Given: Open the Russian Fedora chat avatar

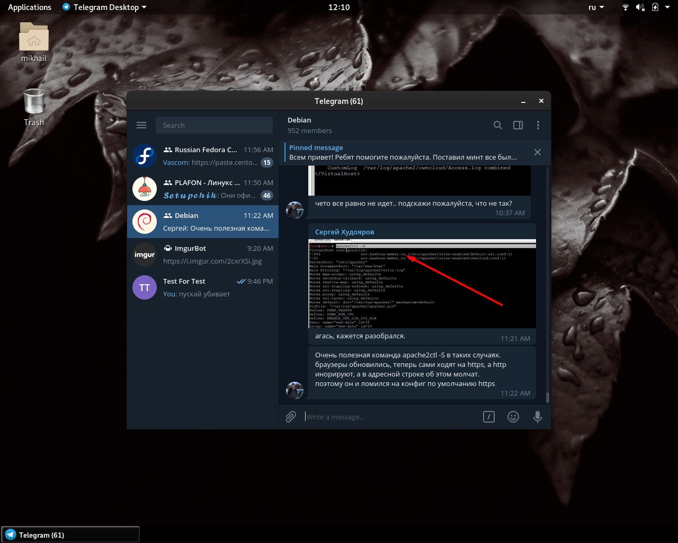Looking at the screenshot, I should click(x=145, y=156).
